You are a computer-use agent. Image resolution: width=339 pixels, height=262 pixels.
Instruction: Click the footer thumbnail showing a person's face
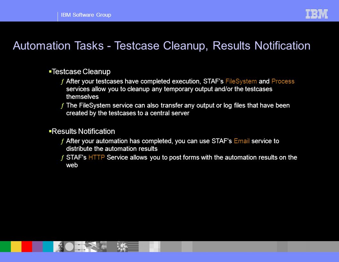[x=59, y=247]
